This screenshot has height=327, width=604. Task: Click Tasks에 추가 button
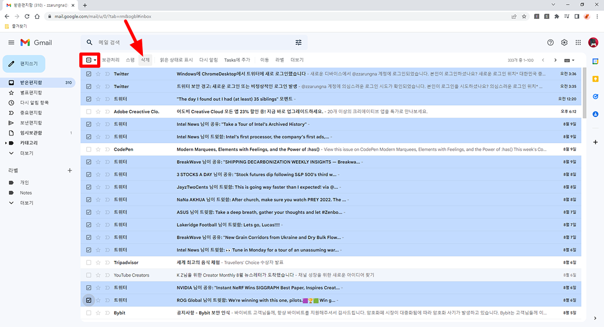(x=237, y=60)
